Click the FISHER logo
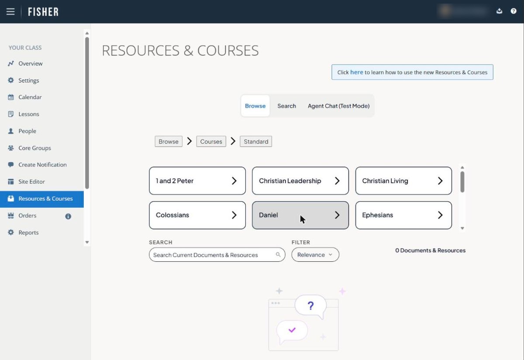Viewport: 524px width, 360px height. point(43,12)
